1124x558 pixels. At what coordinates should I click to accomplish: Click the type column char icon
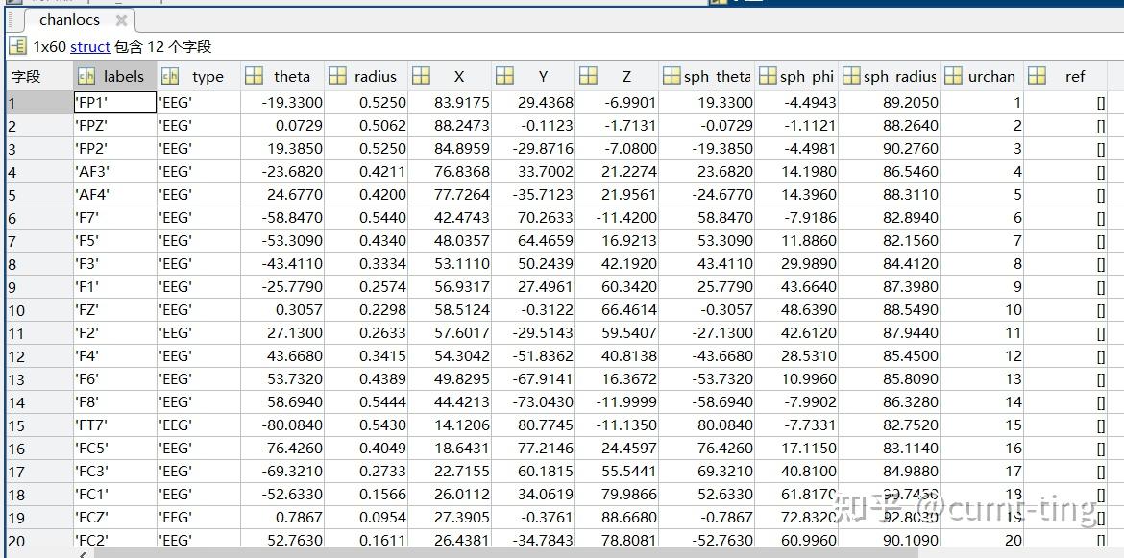click(x=170, y=76)
